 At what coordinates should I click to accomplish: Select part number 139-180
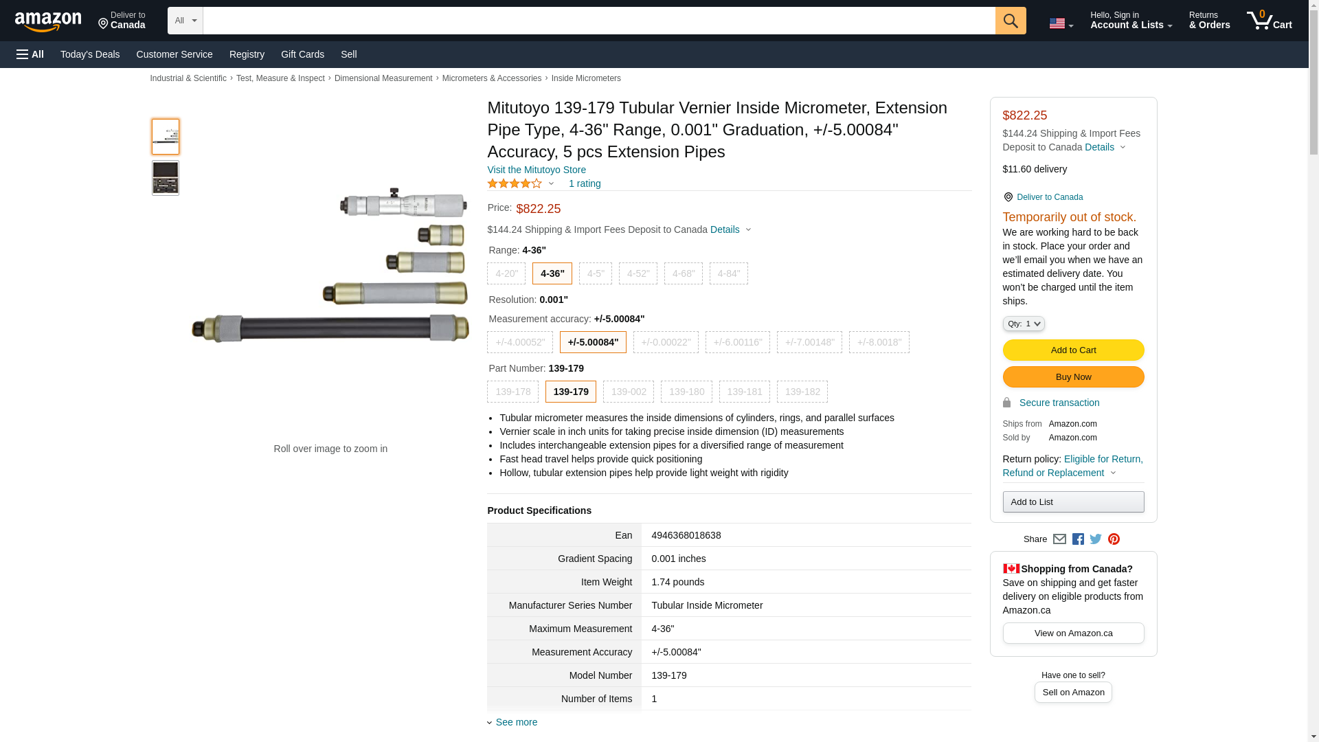[686, 392]
